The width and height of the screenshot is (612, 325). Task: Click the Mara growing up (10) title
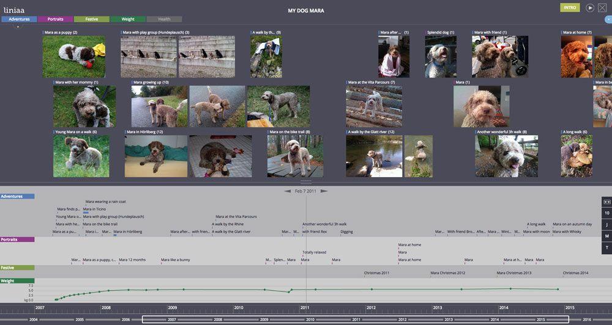point(151,82)
